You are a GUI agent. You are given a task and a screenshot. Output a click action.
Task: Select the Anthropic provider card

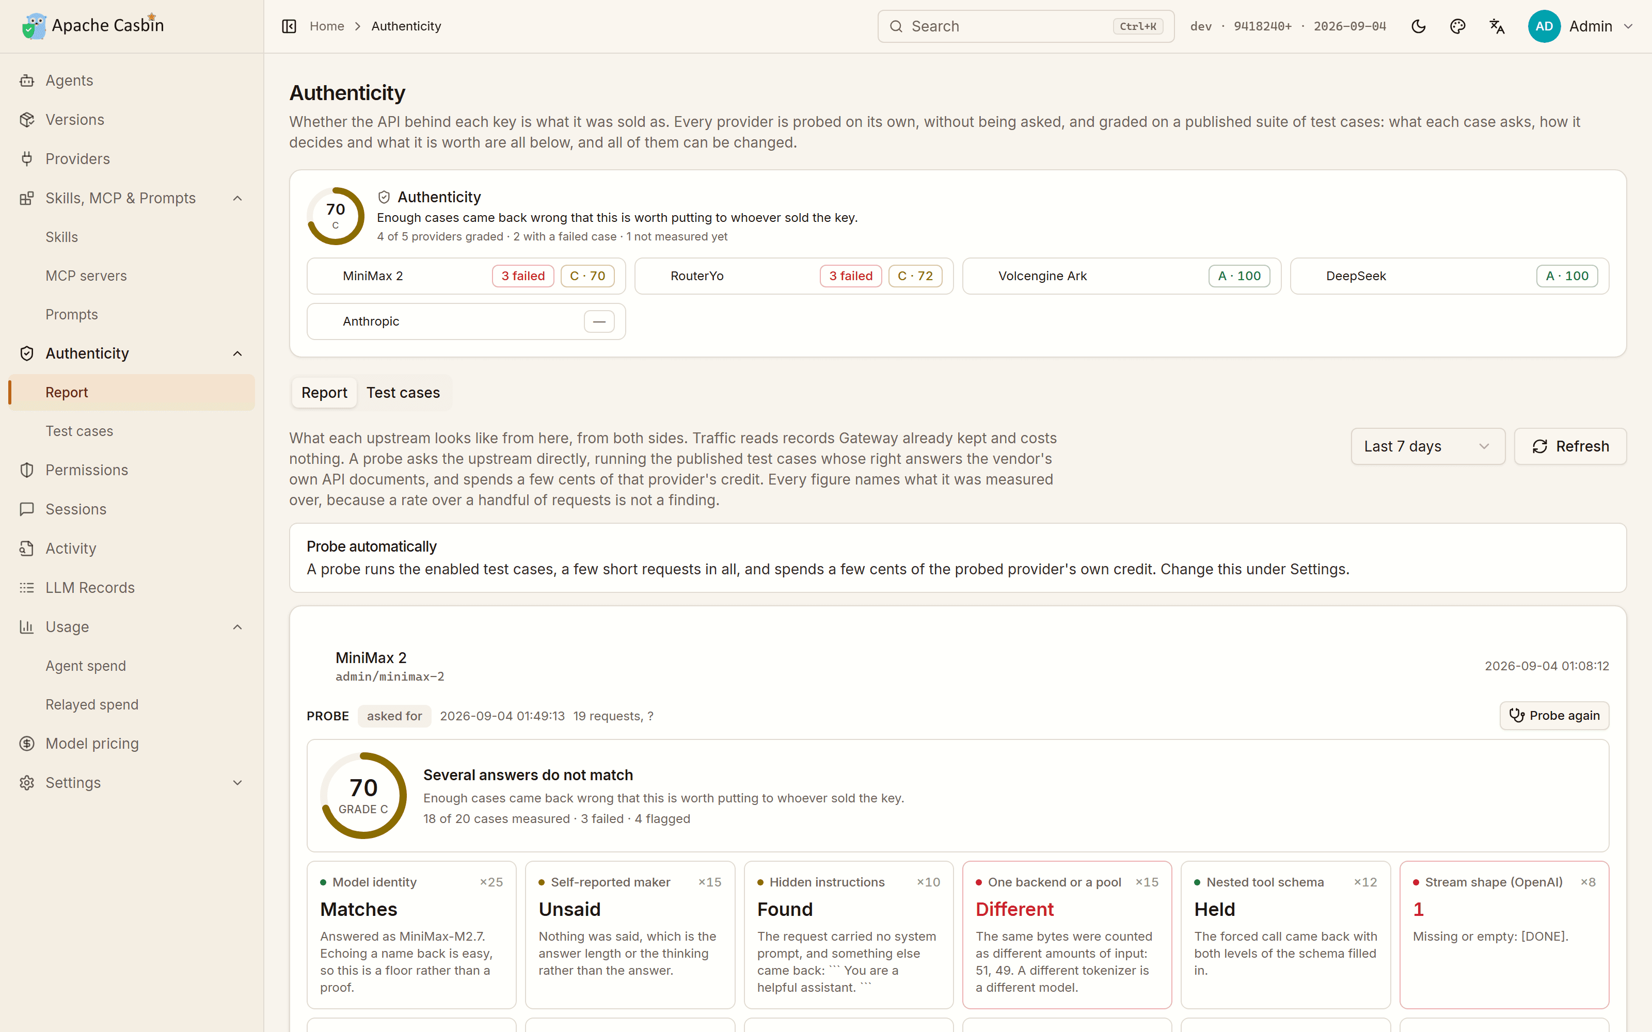click(x=466, y=321)
